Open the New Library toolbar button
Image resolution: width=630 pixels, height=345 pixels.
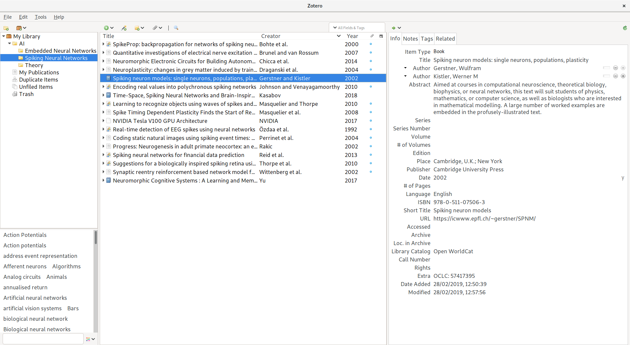coord(21,28)
